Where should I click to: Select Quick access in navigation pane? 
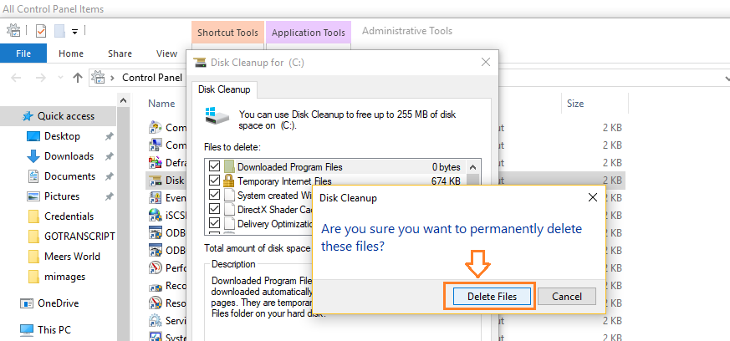(x=58, y=116)
